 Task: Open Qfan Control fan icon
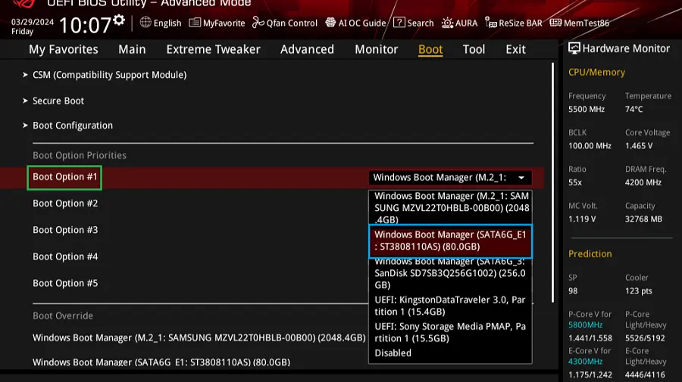point(258,23)
